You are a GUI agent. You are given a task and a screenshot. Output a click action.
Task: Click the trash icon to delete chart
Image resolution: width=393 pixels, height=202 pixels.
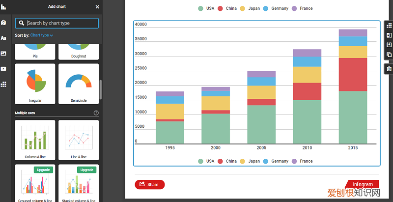tap(389, 69)
